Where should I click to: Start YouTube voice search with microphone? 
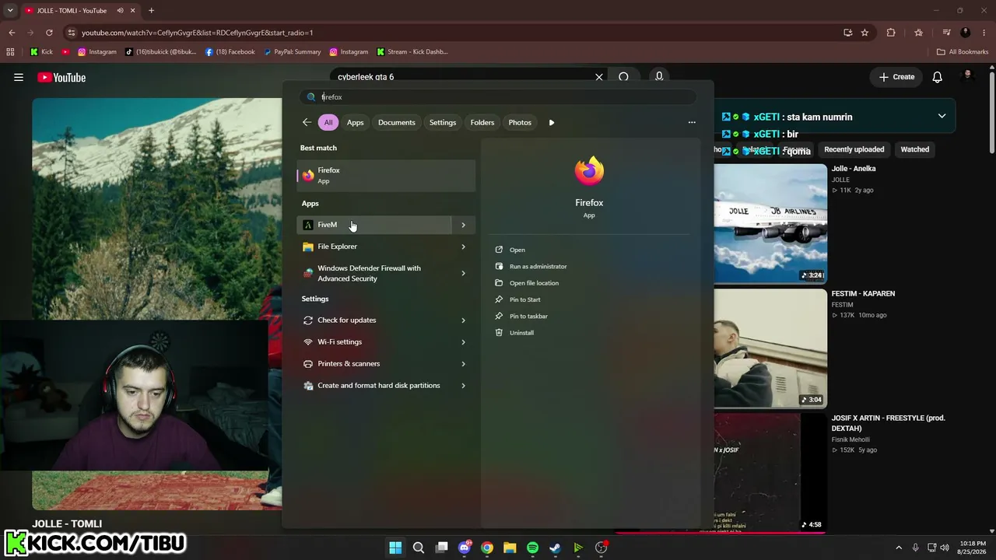coord(659,77)
